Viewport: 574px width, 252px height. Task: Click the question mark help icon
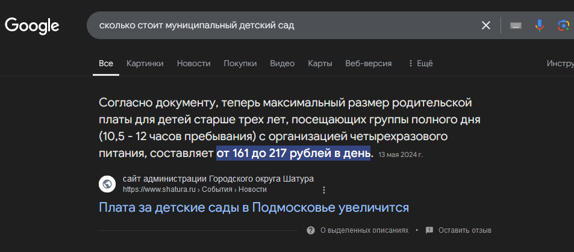tap(311, 230)
